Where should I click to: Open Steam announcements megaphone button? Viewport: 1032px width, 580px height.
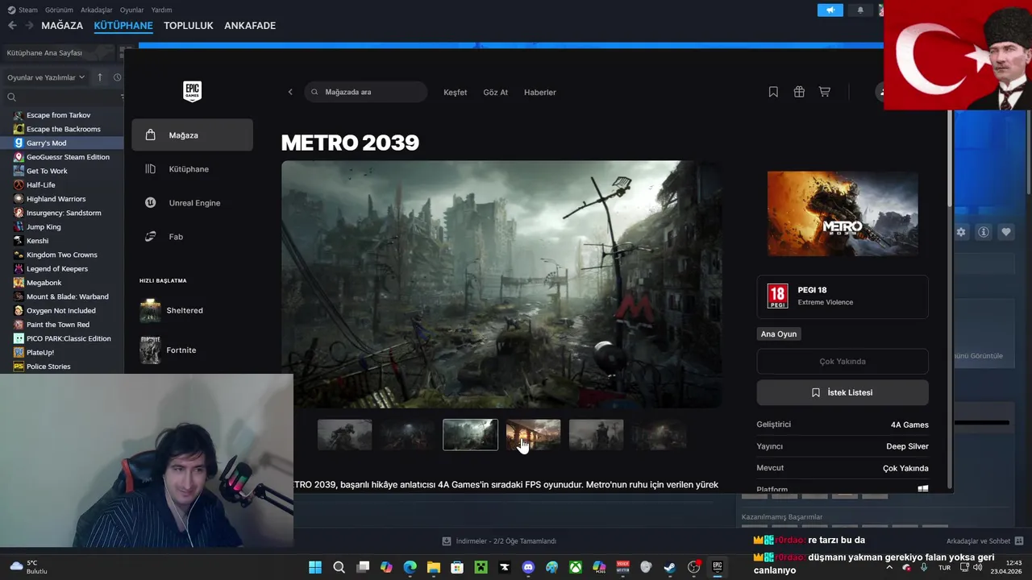[830, 10]
